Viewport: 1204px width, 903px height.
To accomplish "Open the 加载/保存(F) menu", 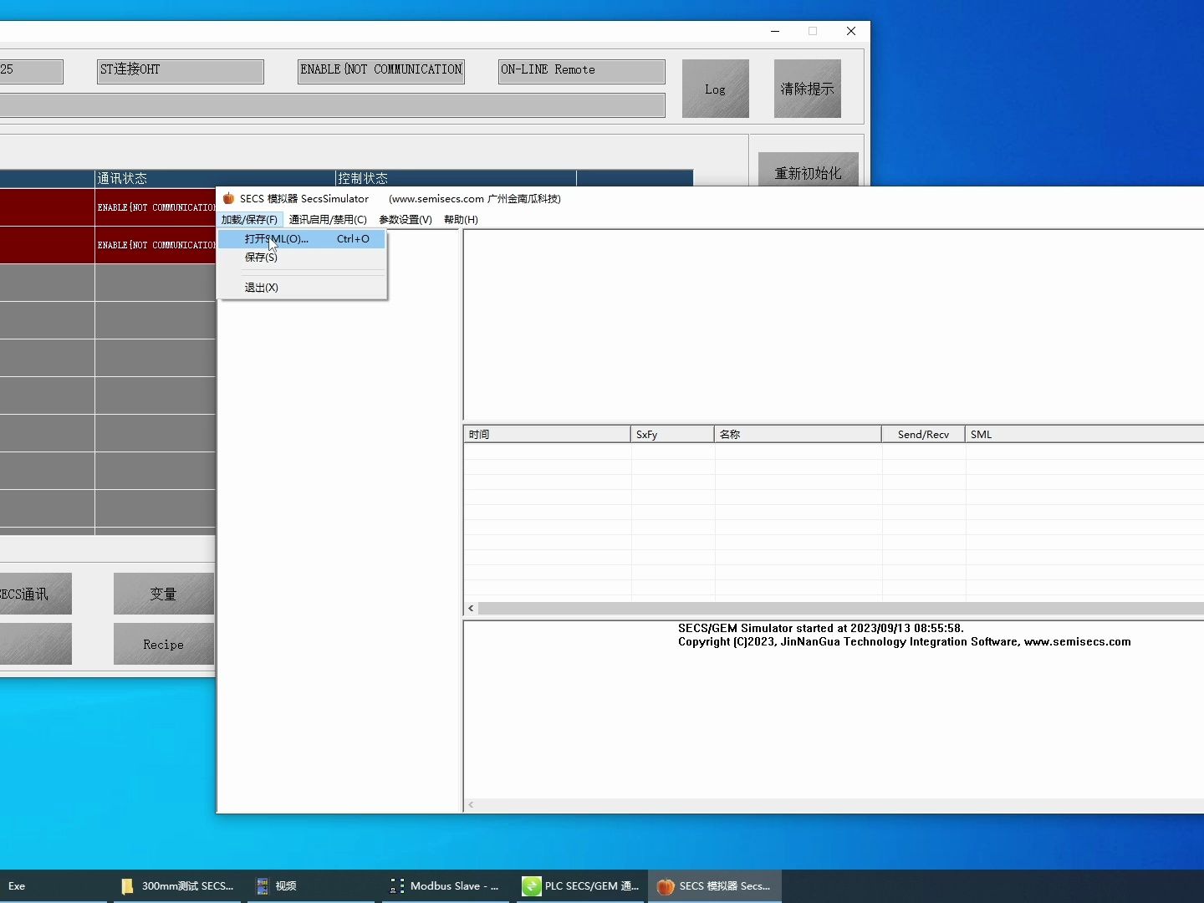I will pyautogui.click(x=249, y=220).
